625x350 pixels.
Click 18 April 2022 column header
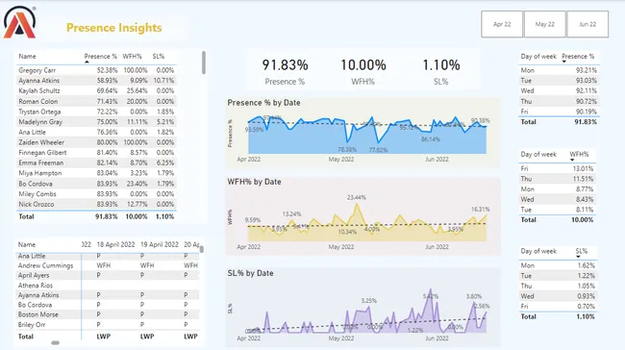tap(115, 245)
